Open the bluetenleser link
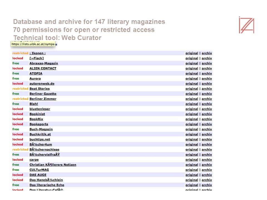Viewport: 267px width, 200px height. 40,109
